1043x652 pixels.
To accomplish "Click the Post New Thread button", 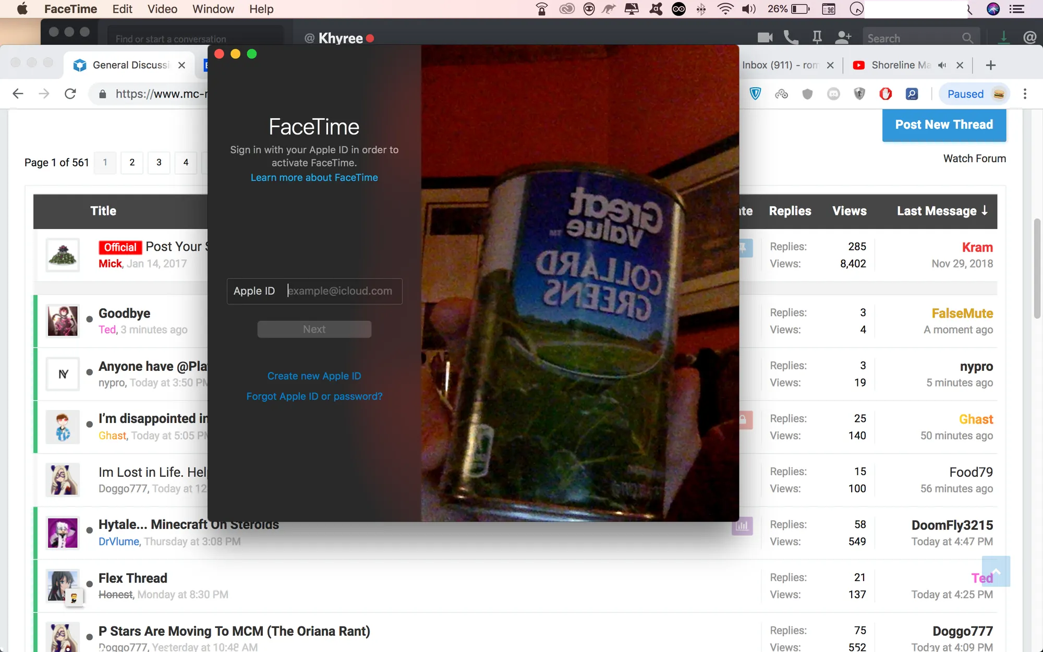I will (944, 125).
